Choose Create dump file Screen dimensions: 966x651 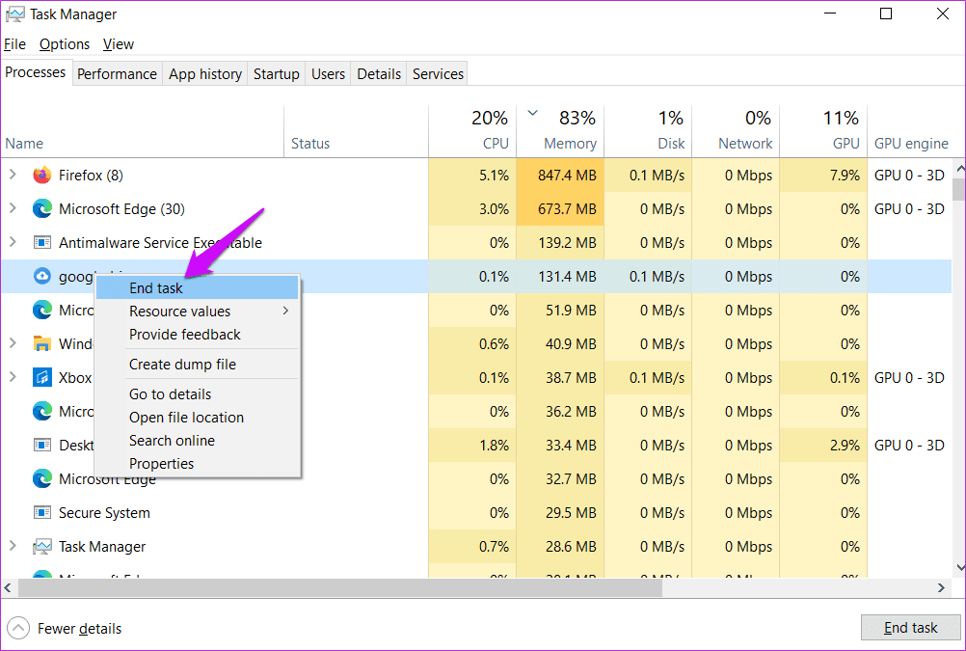197,365
